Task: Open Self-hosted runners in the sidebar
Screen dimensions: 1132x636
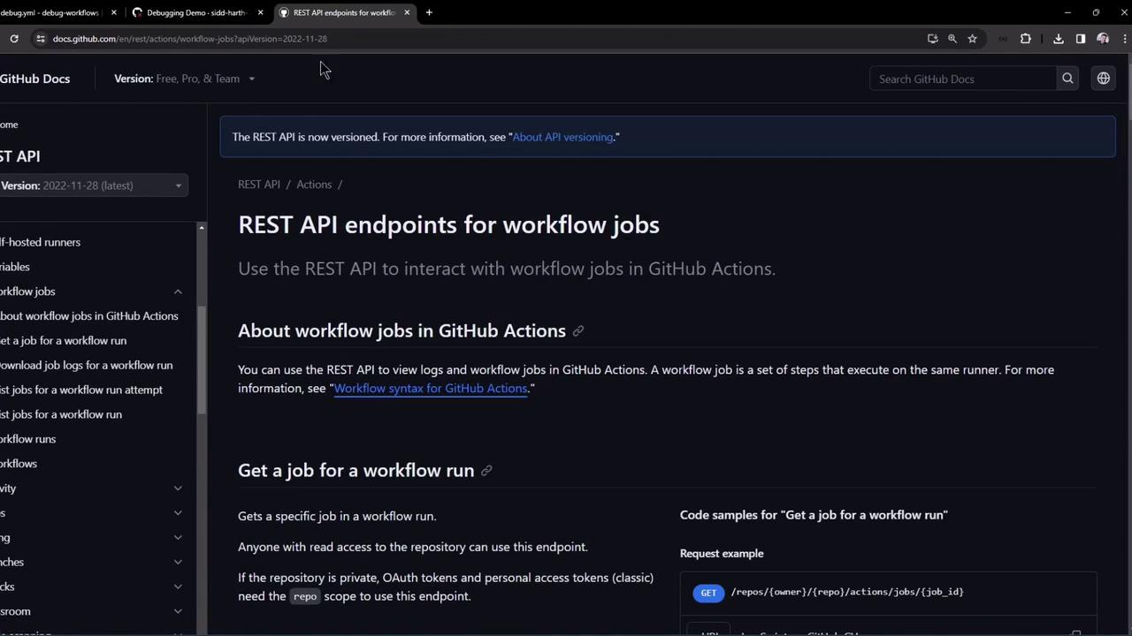Action: 40,242
